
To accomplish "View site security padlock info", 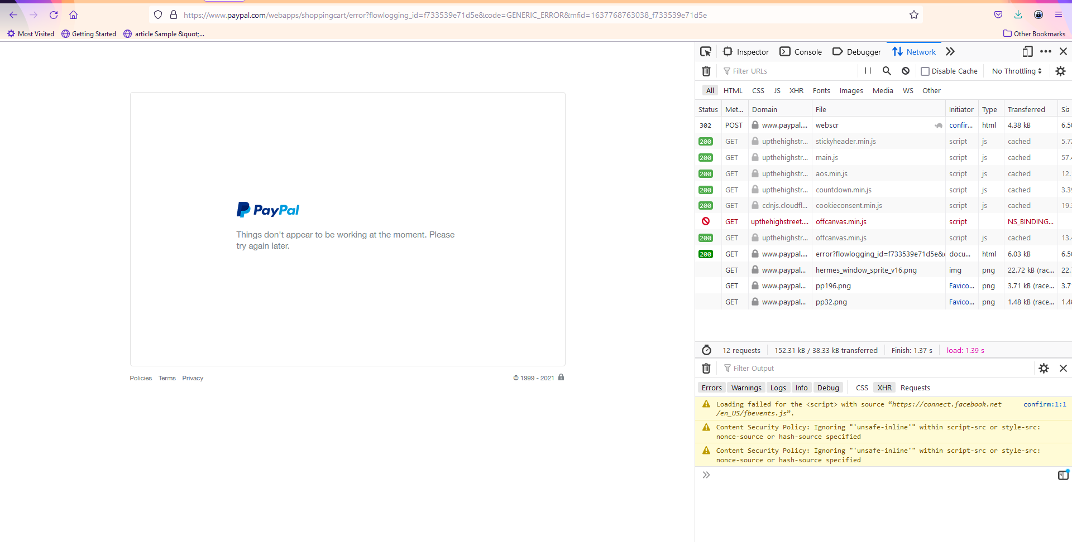I will [x=174, y=15].
